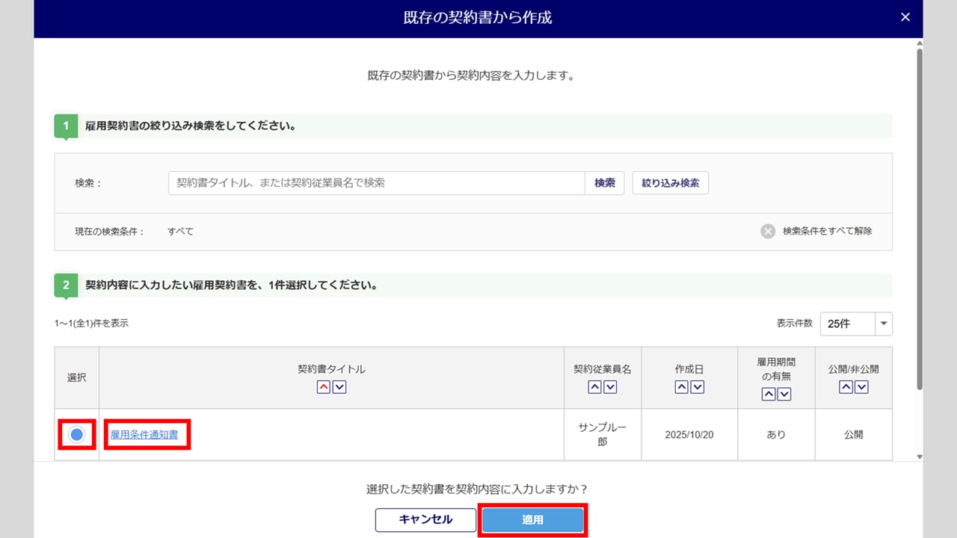The width and height of the screenshot is (957, 538).
Task: Click the 絞り込み検索 button
Action: [x=670, y=183]
